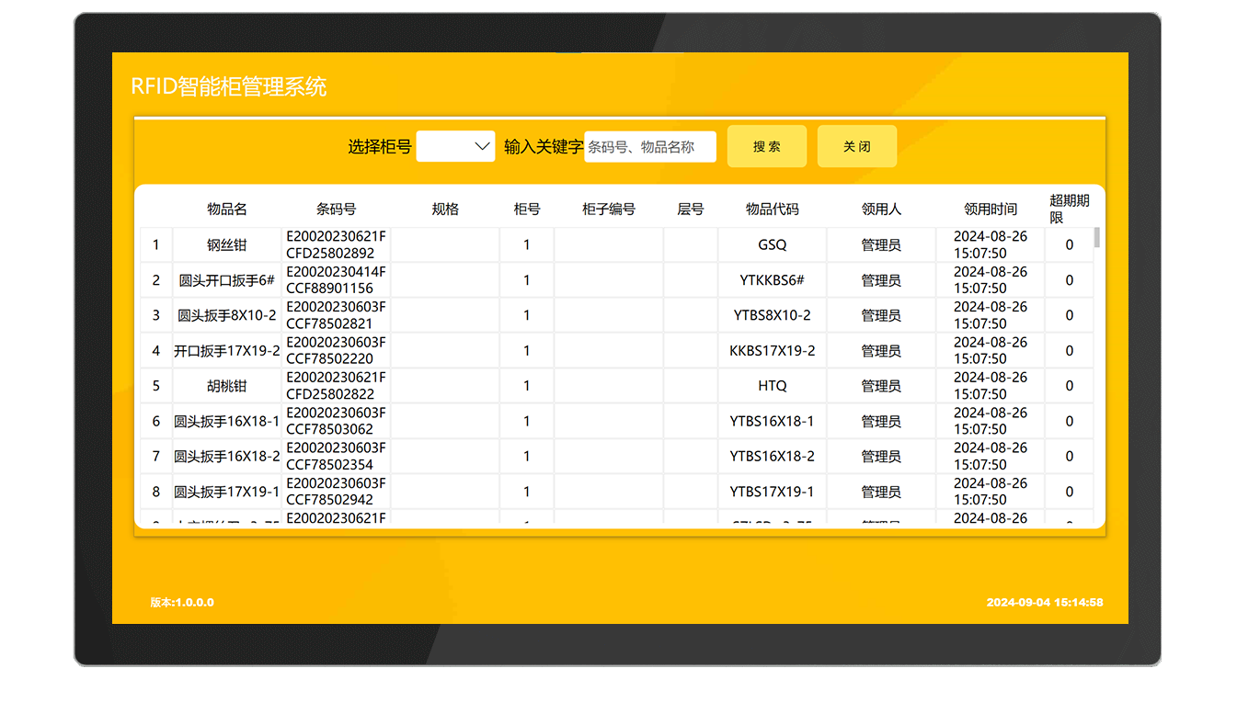Click the 超期期限 column header
Image resolution: width=1260 pixels, height=725 pixels.
click(x=1069, y=209)
